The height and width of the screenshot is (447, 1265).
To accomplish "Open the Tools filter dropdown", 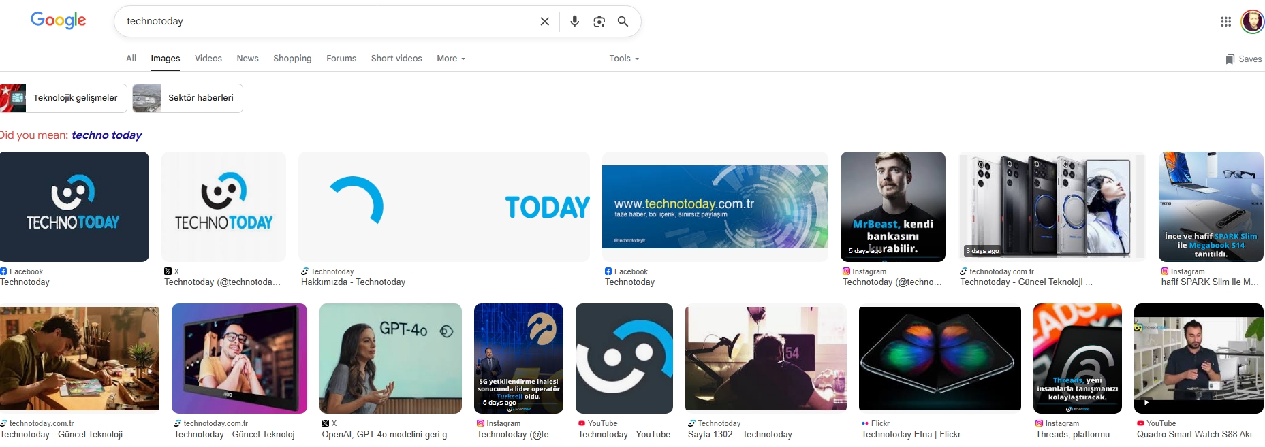I will 624,59.
